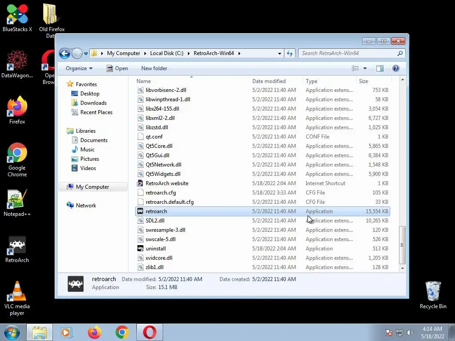Open the Music library
This screenshot has width=455, height=341.
pyautogui.click(x=83, y=149)
